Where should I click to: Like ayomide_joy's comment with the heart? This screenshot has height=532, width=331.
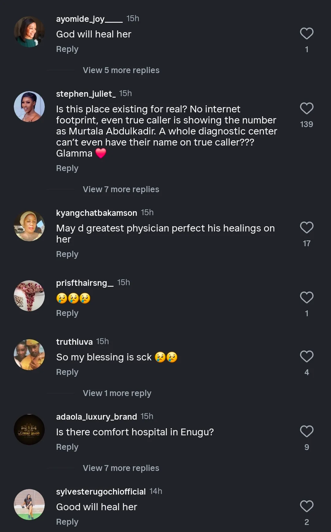306,33
